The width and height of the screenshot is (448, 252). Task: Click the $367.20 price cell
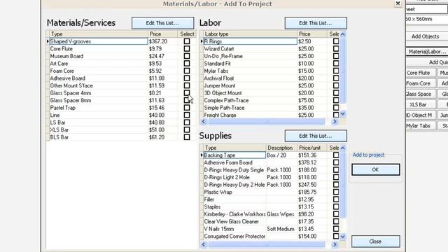tap(162, 41)
